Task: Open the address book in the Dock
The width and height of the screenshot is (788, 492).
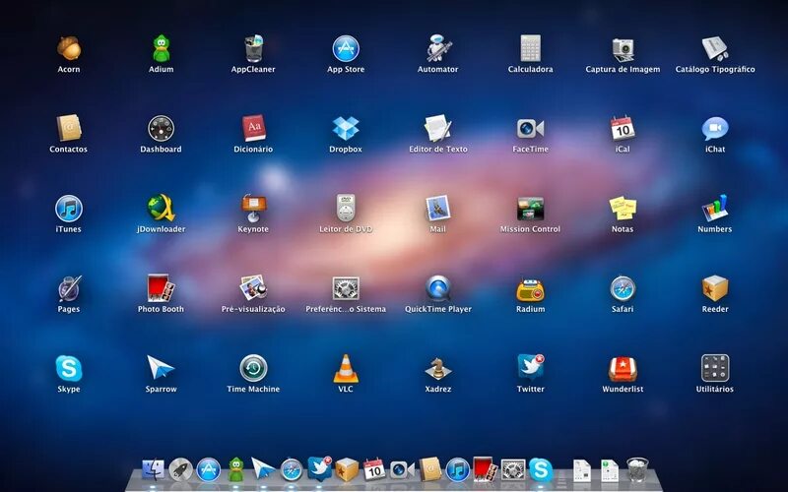Action: coord(430,469)
